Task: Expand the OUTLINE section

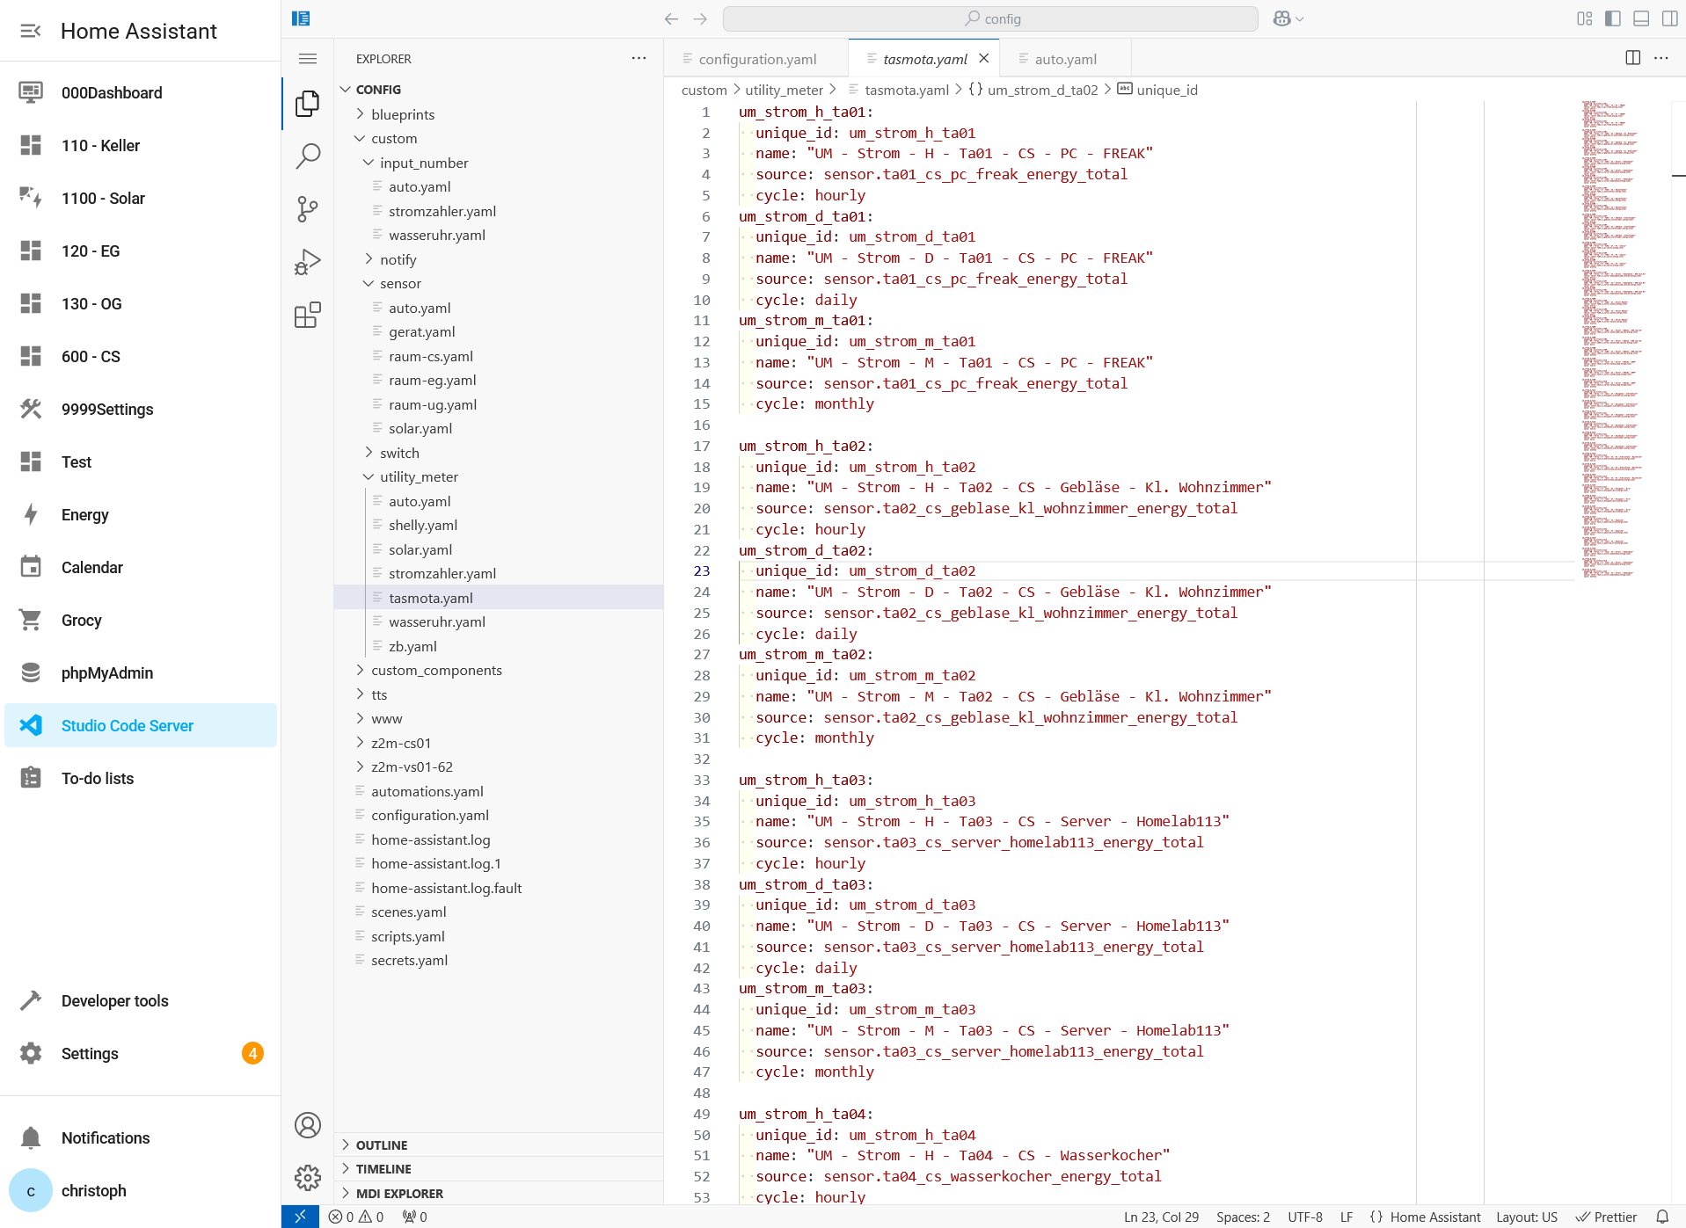Action: click(x=345, y=1144)
